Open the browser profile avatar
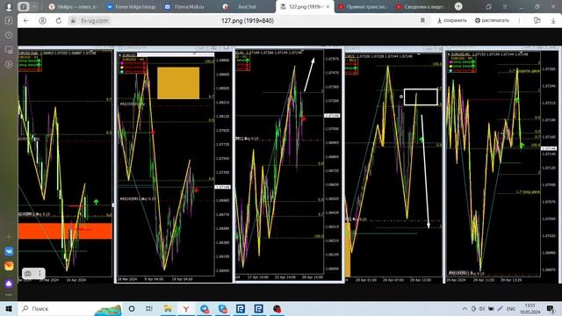Screen dimensions: 562x316 9,7
